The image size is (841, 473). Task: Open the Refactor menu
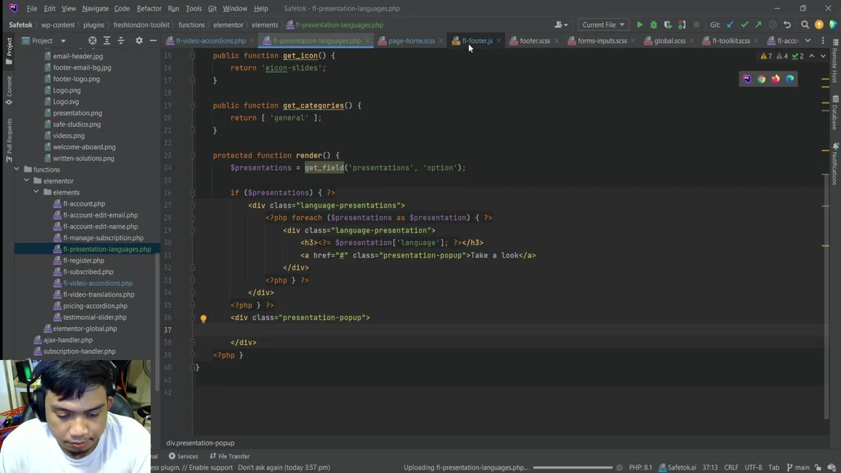tap(148, 9)
